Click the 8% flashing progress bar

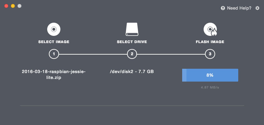pyautogui.click(x=210, y=75)
